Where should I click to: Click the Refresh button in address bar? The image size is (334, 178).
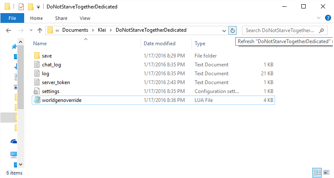(x=232, y=30)
